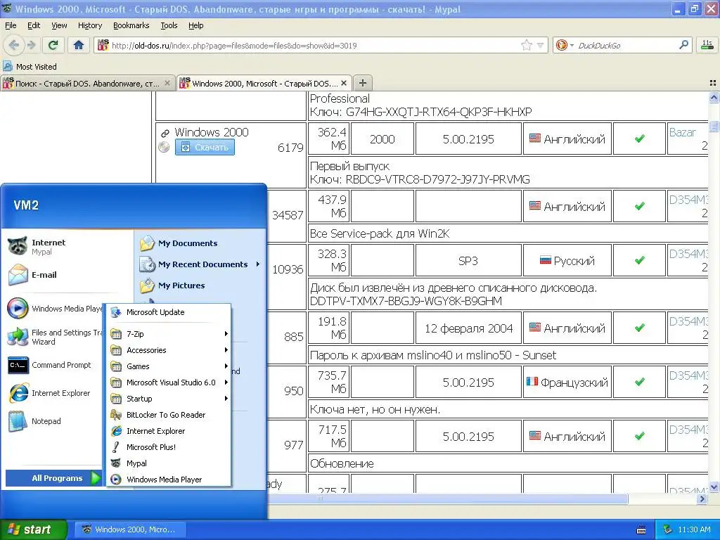Launch BitLocker To Go Reader
This screenshot has height=540, width=720.
coord(169,415)
